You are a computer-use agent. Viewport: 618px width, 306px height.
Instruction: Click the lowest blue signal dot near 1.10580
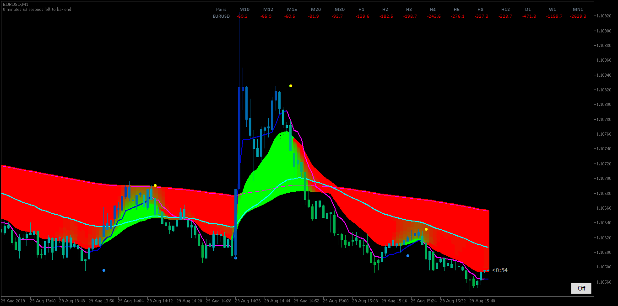[x=104, y=270]
